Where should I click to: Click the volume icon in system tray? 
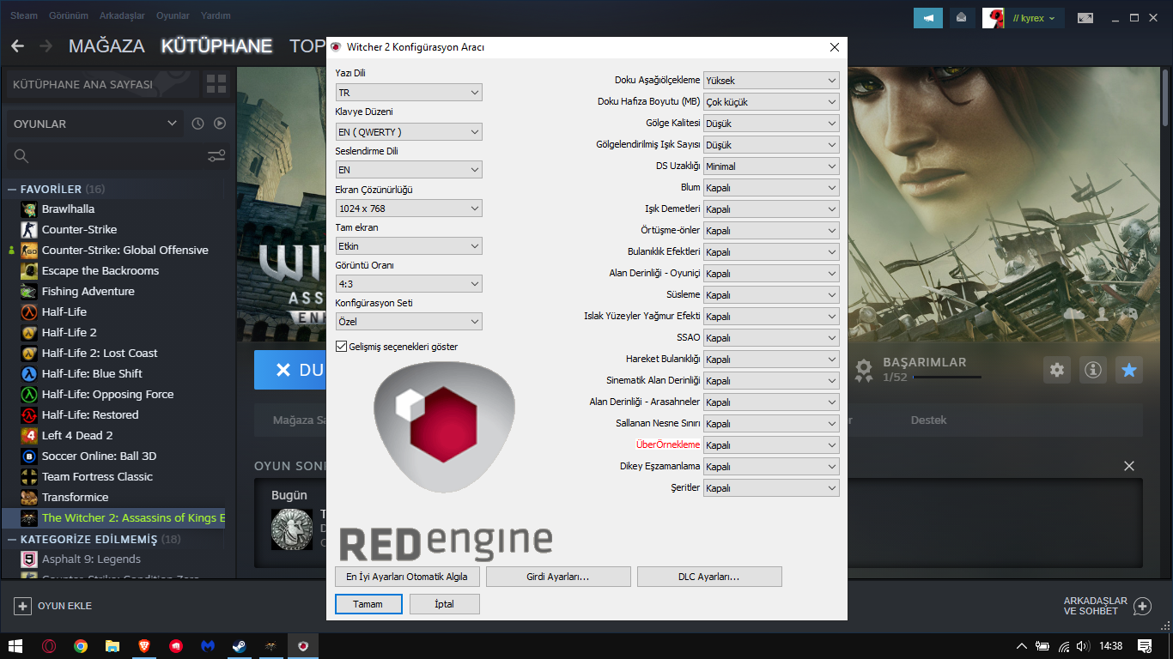coord(1084,645)
